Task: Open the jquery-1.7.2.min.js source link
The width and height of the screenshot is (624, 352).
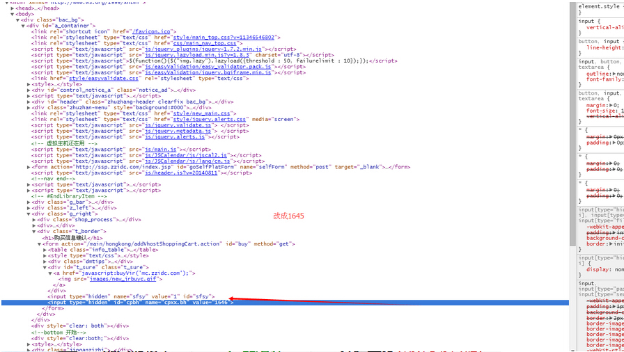Action: pos(203,49)
